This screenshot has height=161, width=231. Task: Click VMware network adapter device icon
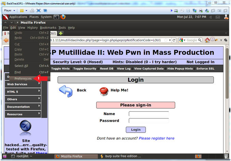(194, 11)
